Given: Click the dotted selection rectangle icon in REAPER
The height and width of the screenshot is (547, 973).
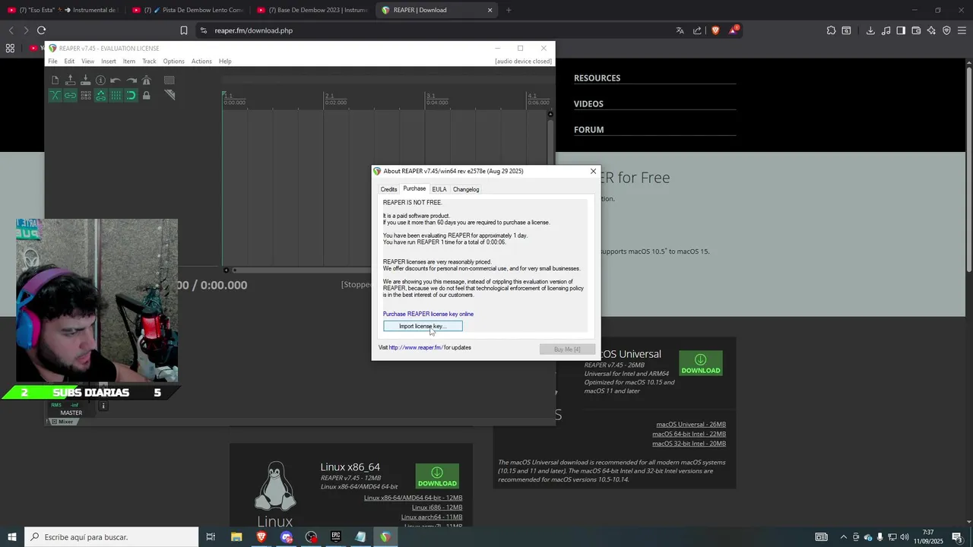Looking at the screenshot, I should [x=169, y=80].
